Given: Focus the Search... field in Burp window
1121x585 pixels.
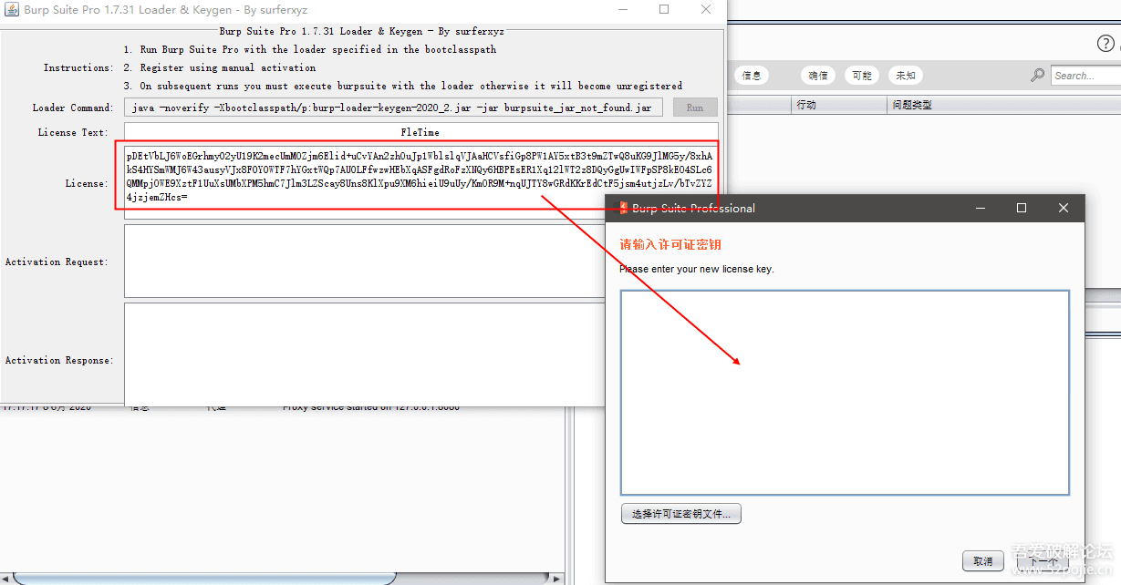Looking at the screenshot, I should click(1085, 76).
